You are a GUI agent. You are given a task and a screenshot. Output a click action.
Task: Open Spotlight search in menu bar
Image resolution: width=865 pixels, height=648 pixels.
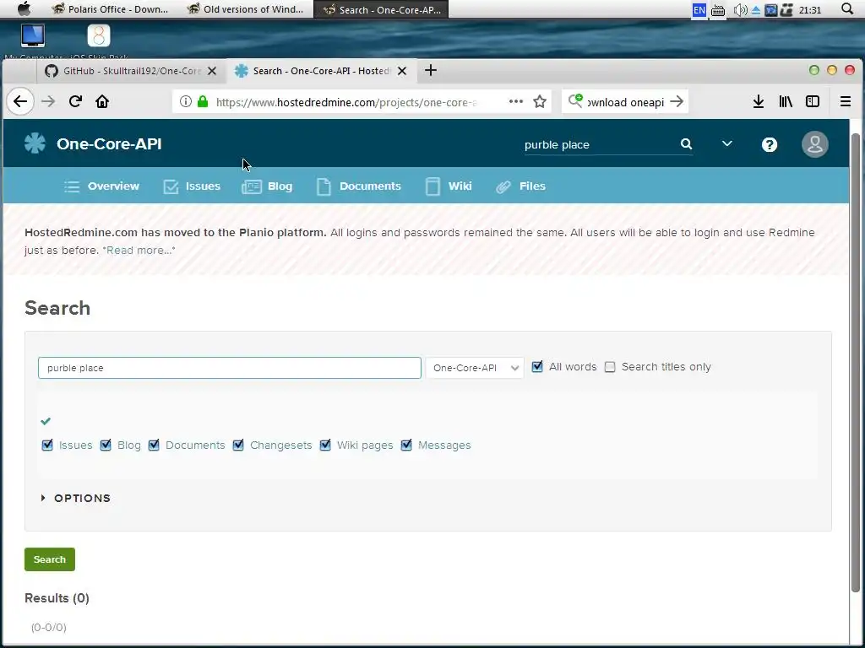[847, 8]
